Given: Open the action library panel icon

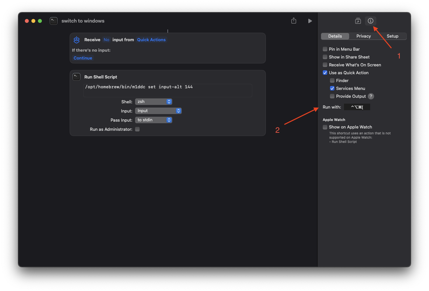Looking at the screenshot, I should click(358, 21).
